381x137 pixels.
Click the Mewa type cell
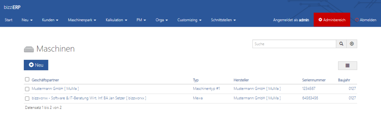tap(198, 98)
